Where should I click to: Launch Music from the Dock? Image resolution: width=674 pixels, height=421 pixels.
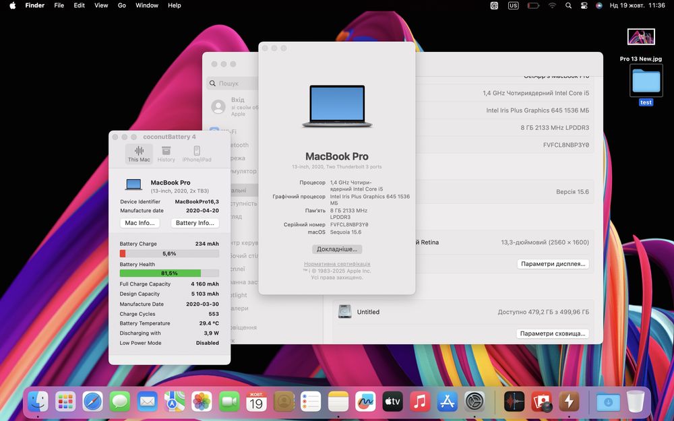pos(420,401)
